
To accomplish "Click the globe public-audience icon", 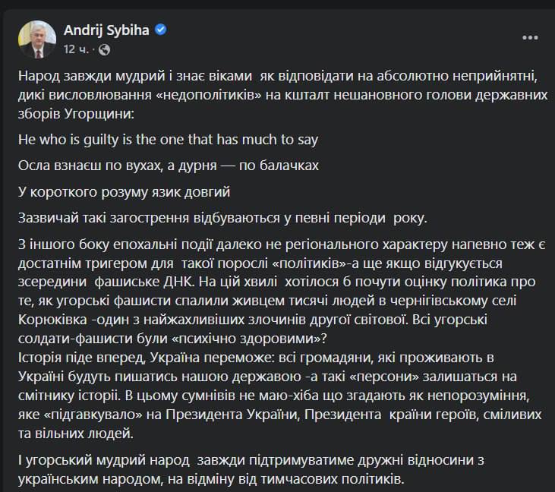I will [x=104, y=49].
